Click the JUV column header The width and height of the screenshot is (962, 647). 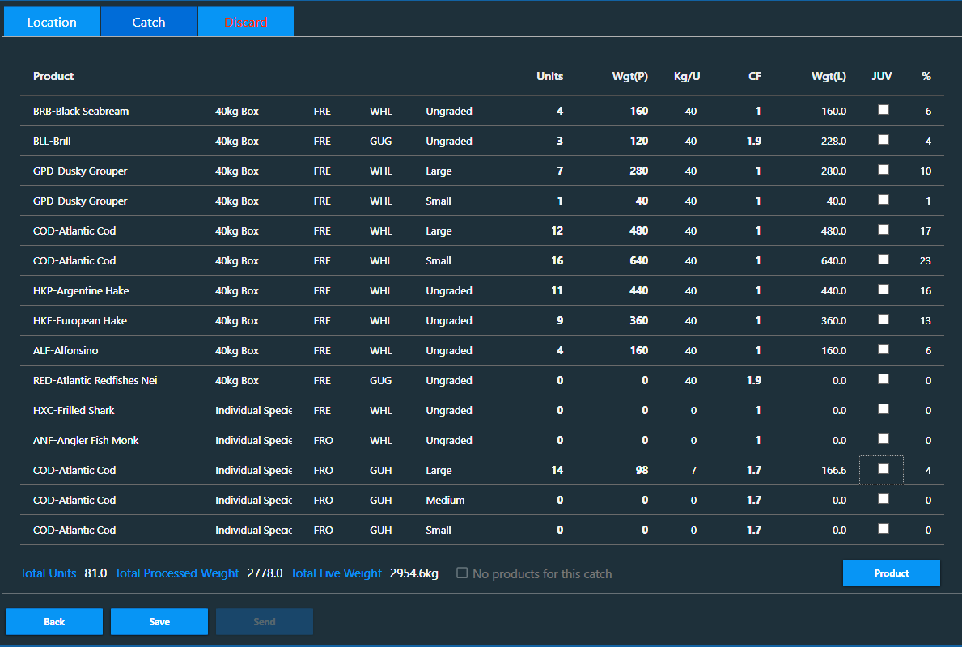click(882, 76)
